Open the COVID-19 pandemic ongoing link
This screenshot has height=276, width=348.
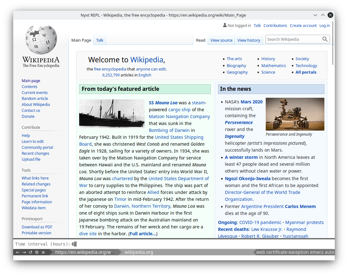click(x=260, y=222)
